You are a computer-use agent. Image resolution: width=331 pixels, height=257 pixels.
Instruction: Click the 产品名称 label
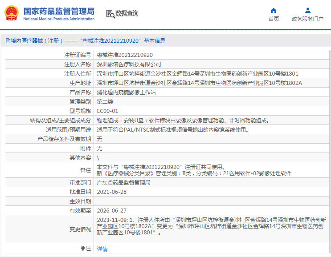click(x=80, y=92)
